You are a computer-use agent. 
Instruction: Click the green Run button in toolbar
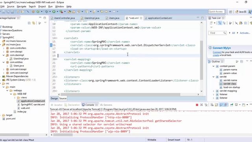[x=54, y=11]
